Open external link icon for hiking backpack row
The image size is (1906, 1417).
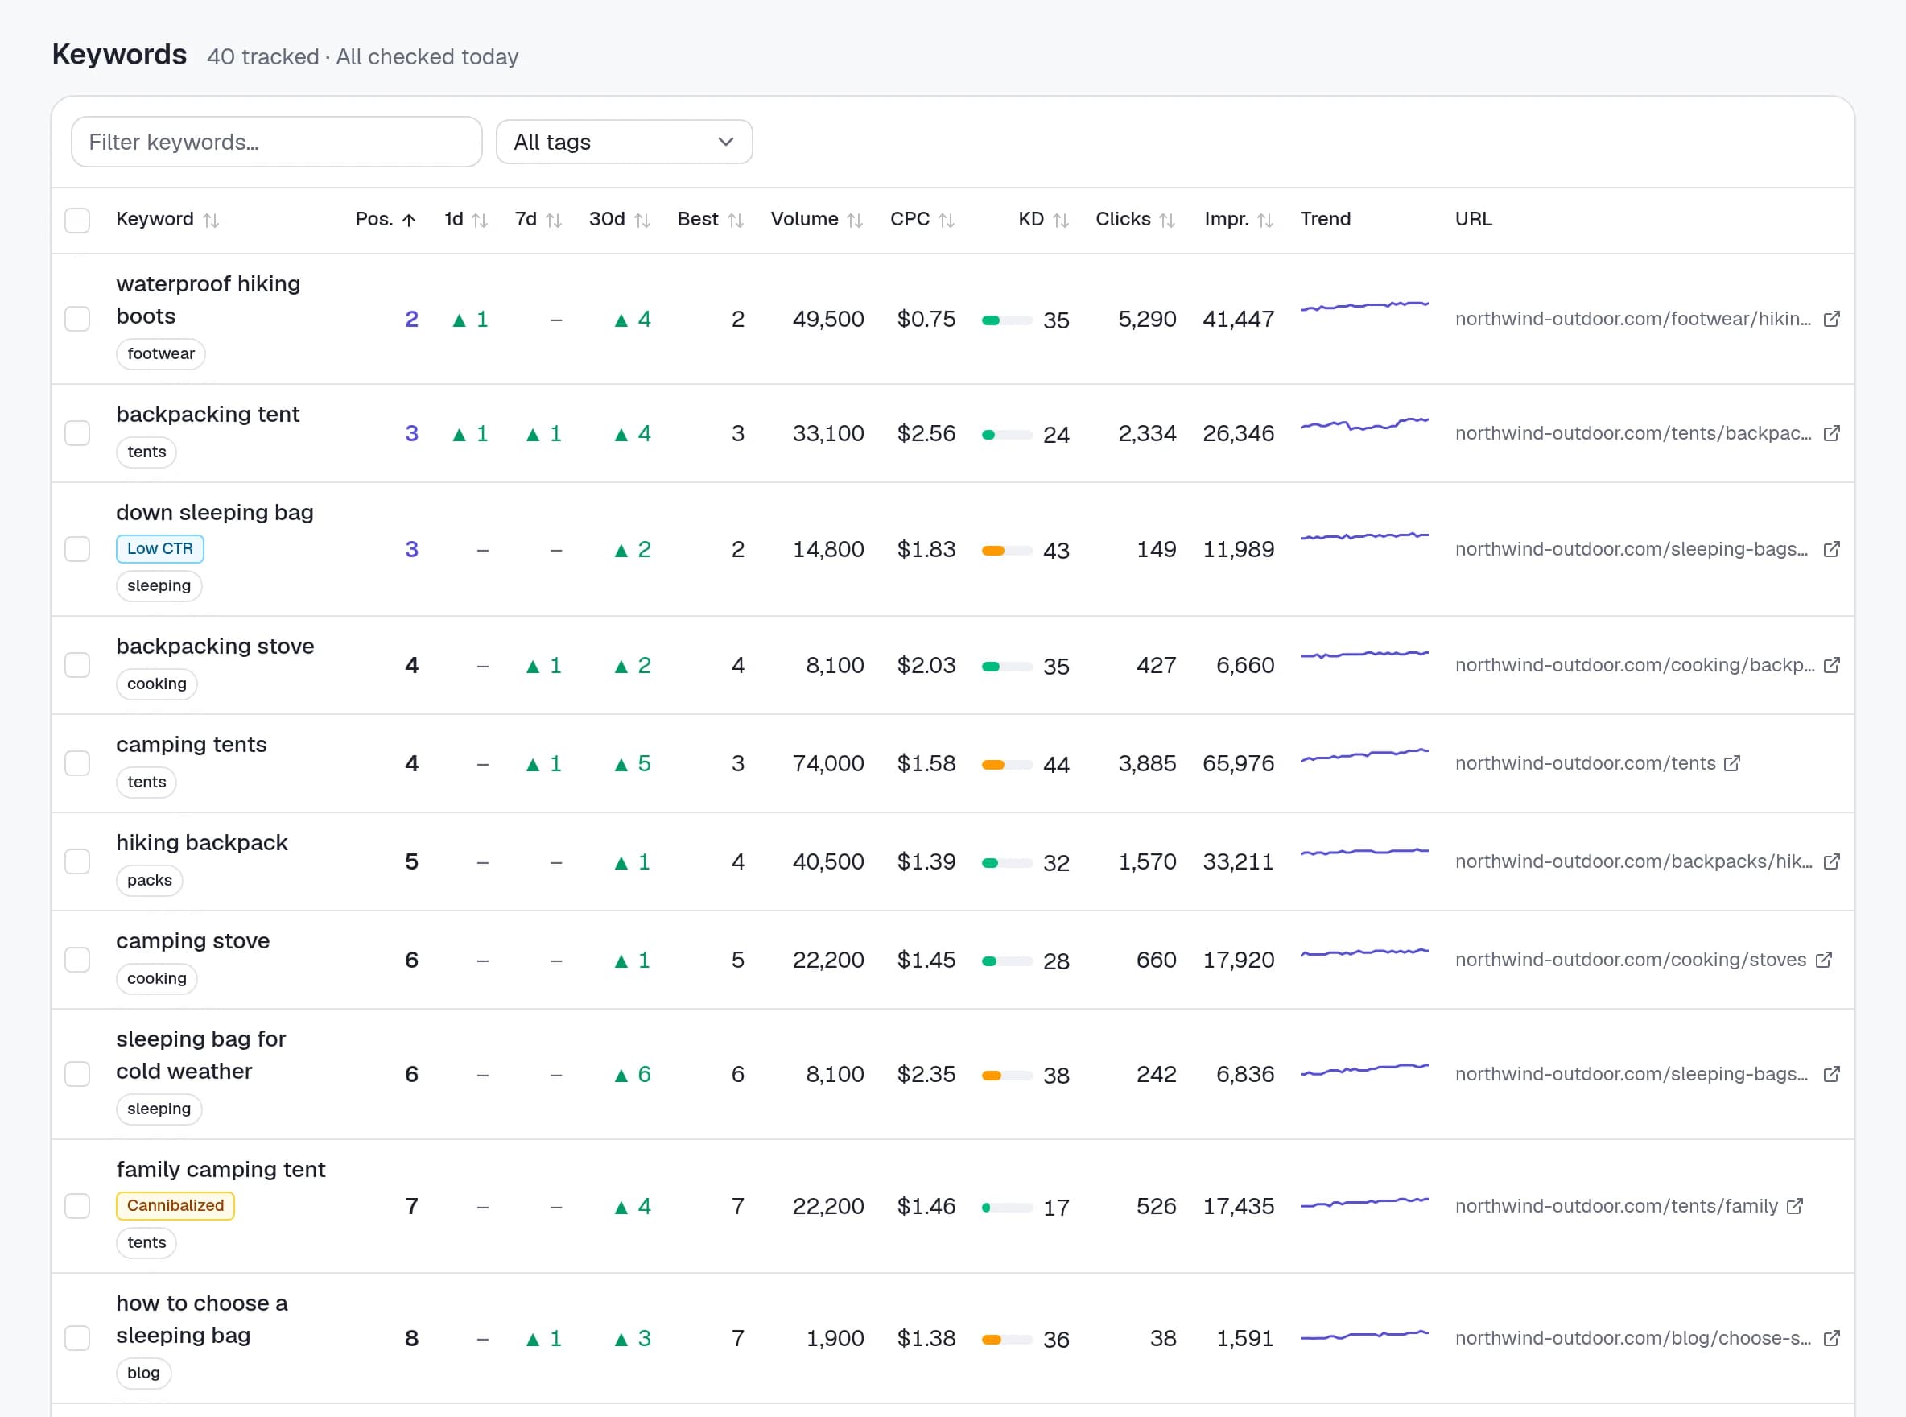1831,861
